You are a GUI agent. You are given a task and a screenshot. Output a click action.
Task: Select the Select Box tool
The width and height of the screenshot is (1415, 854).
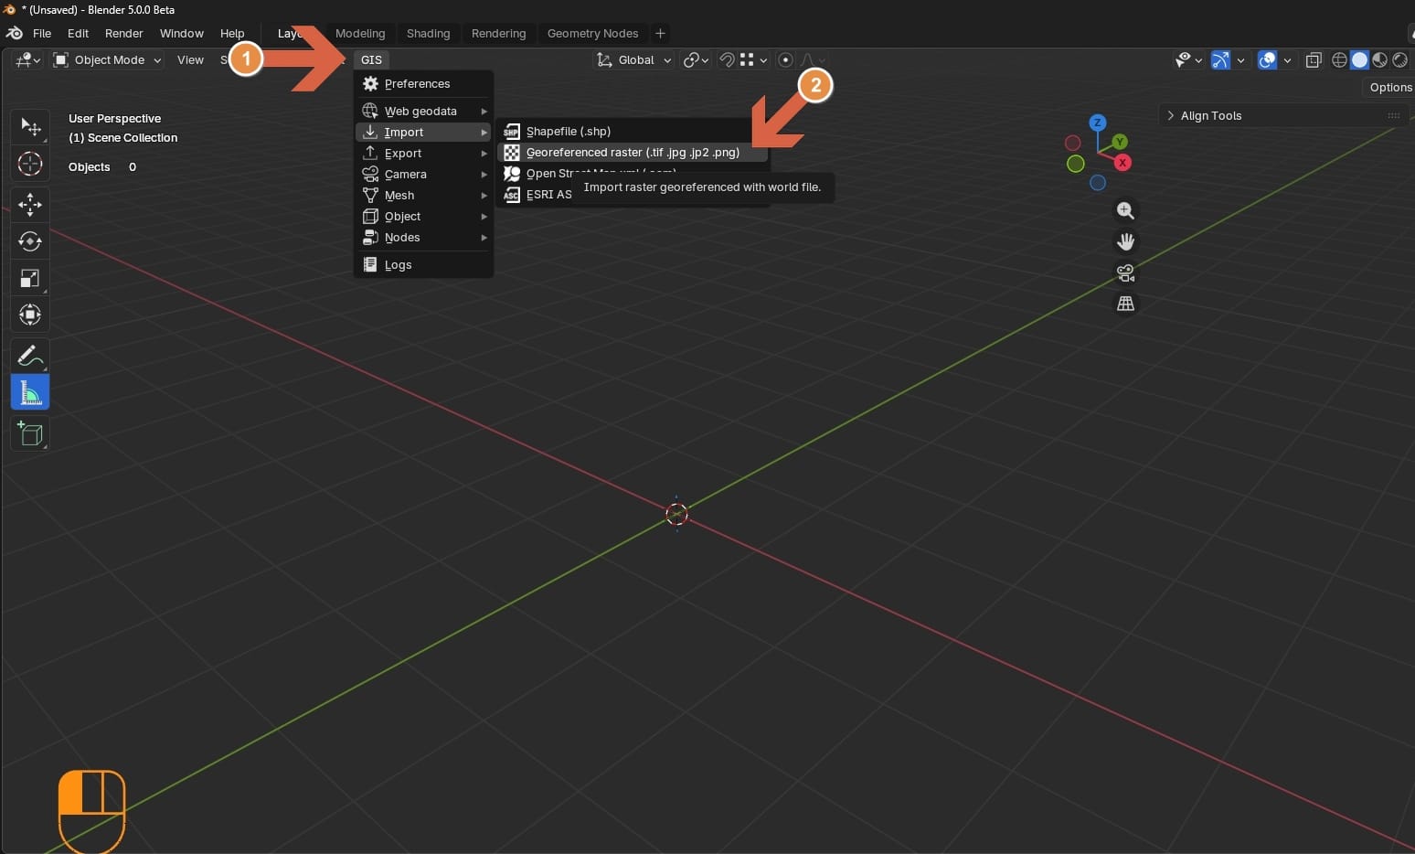click(30, 127)
